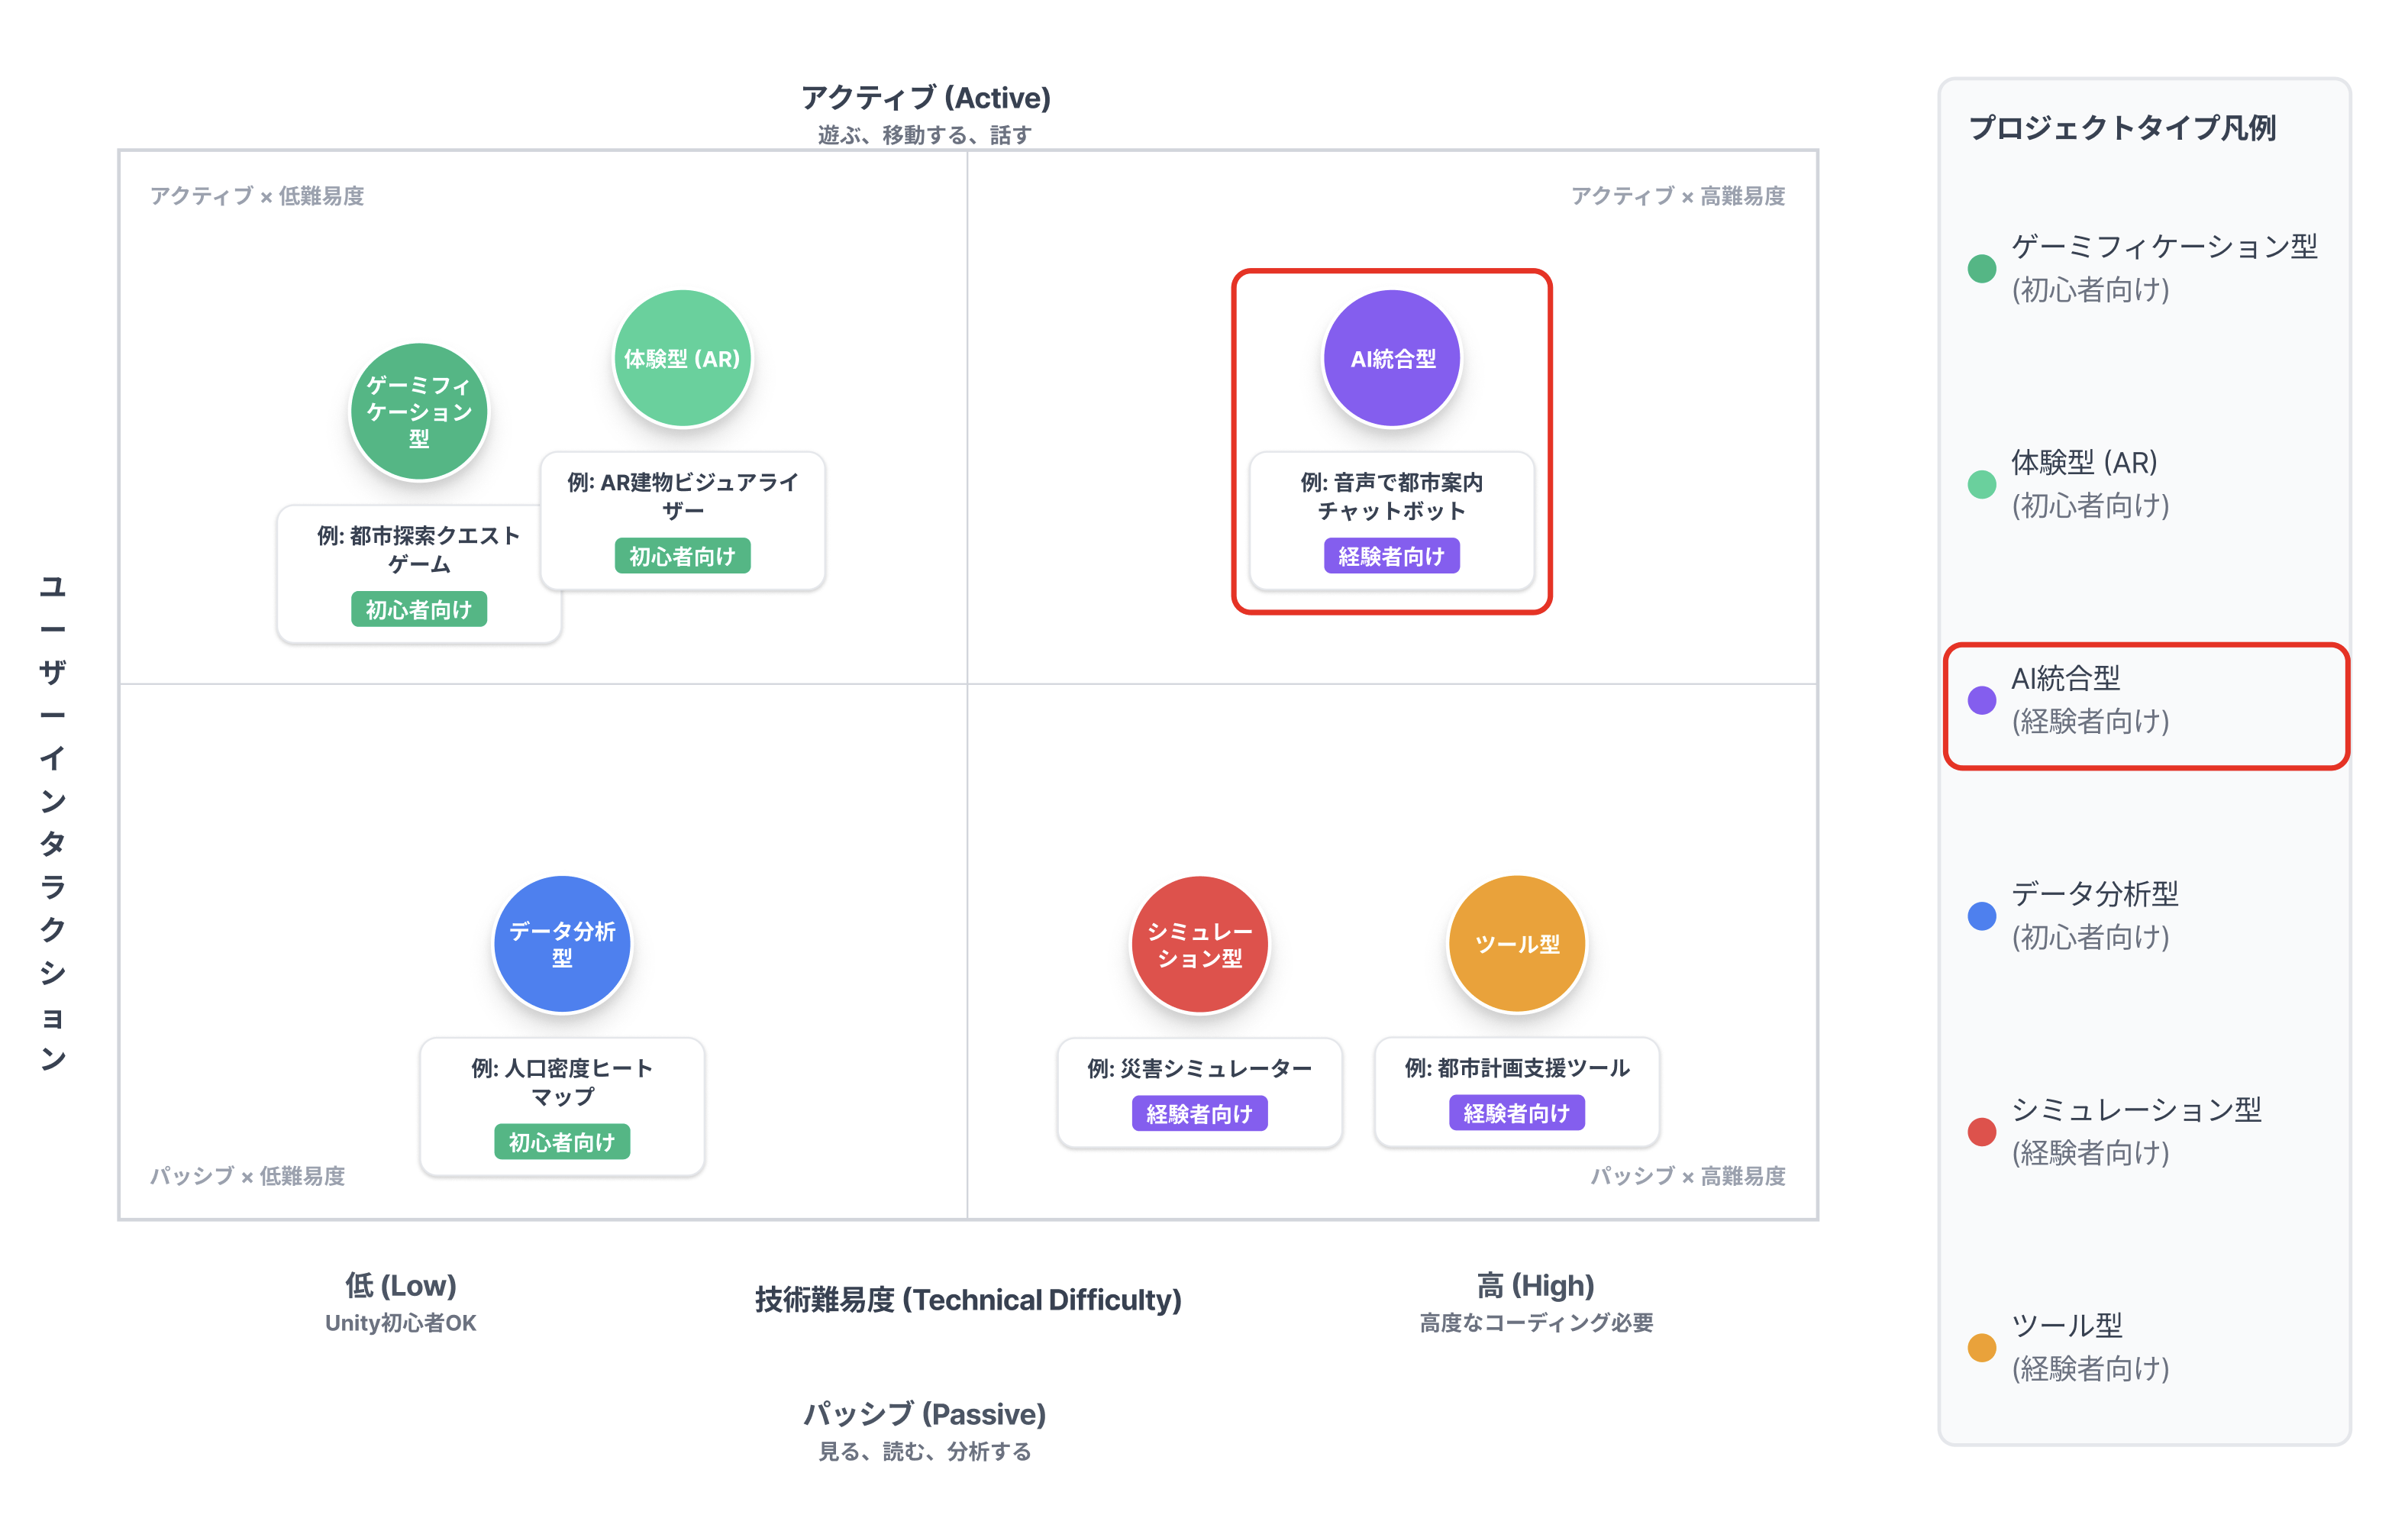
Task: Click the light green 体験型 (AR) legend dot
Action: [x=1981, y=485]
